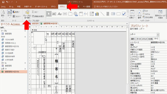Image resolution: width=167 pixels, height=94 pixels.
Task: Open the 日付型検索 query
Action: point(9,53)
